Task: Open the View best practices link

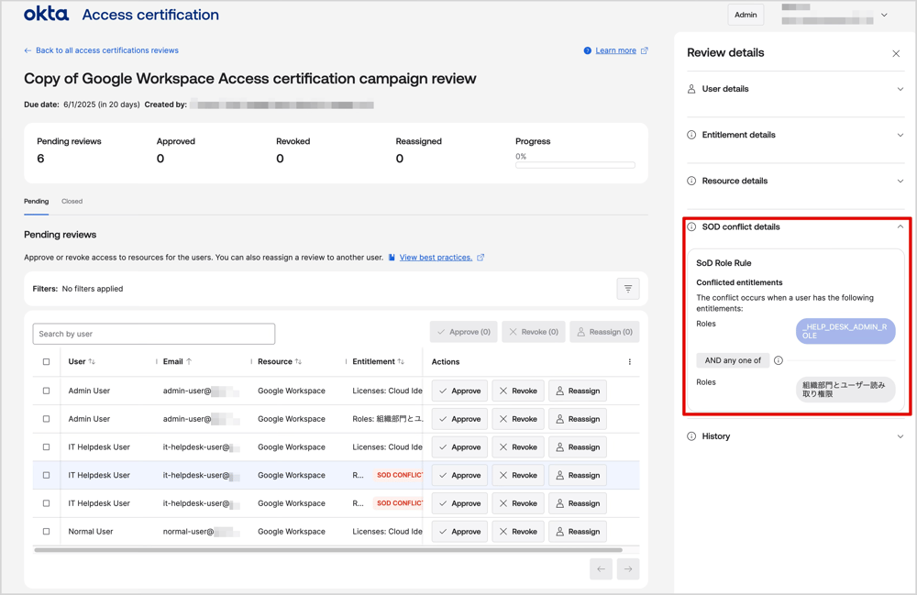Action: click(436, 258)
